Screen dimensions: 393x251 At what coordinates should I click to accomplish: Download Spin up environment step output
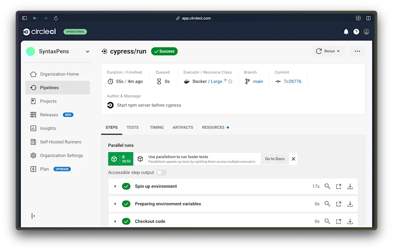pos(350,186)
